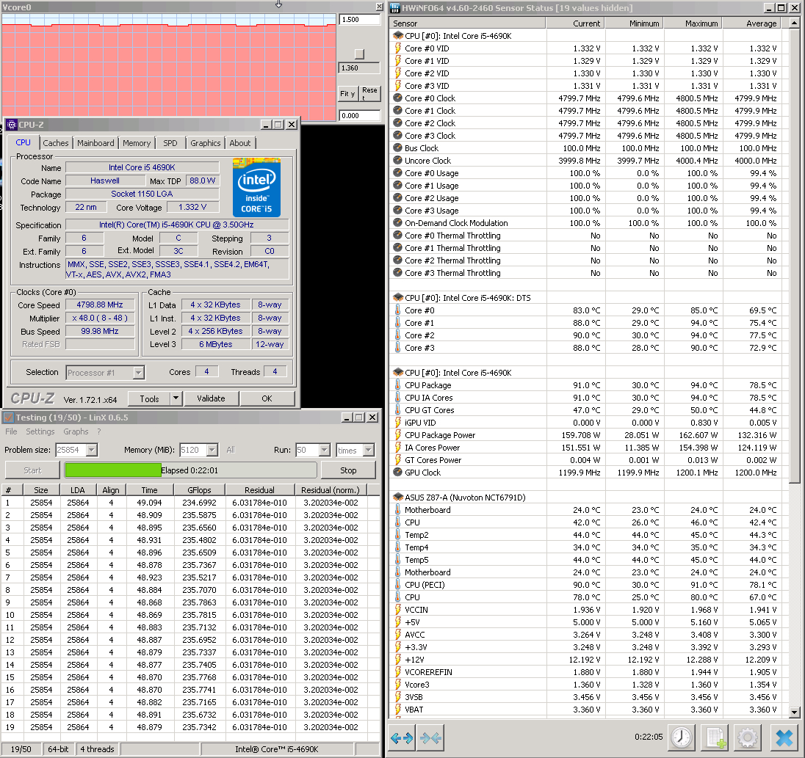Click the logging sheet icon in HWiNFO toolbar

(715, 738)
